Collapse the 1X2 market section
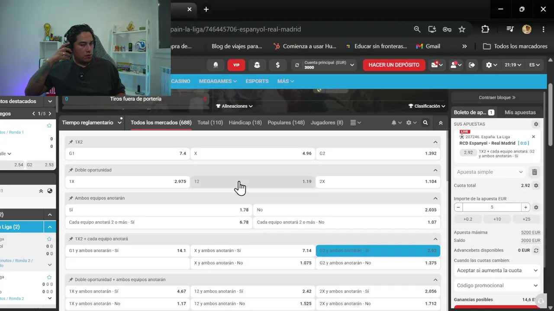554x311 pixels. coord(435,142)
